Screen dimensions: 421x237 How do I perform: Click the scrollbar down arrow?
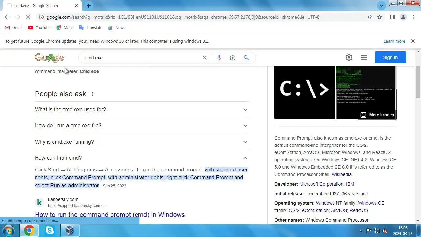418,221
